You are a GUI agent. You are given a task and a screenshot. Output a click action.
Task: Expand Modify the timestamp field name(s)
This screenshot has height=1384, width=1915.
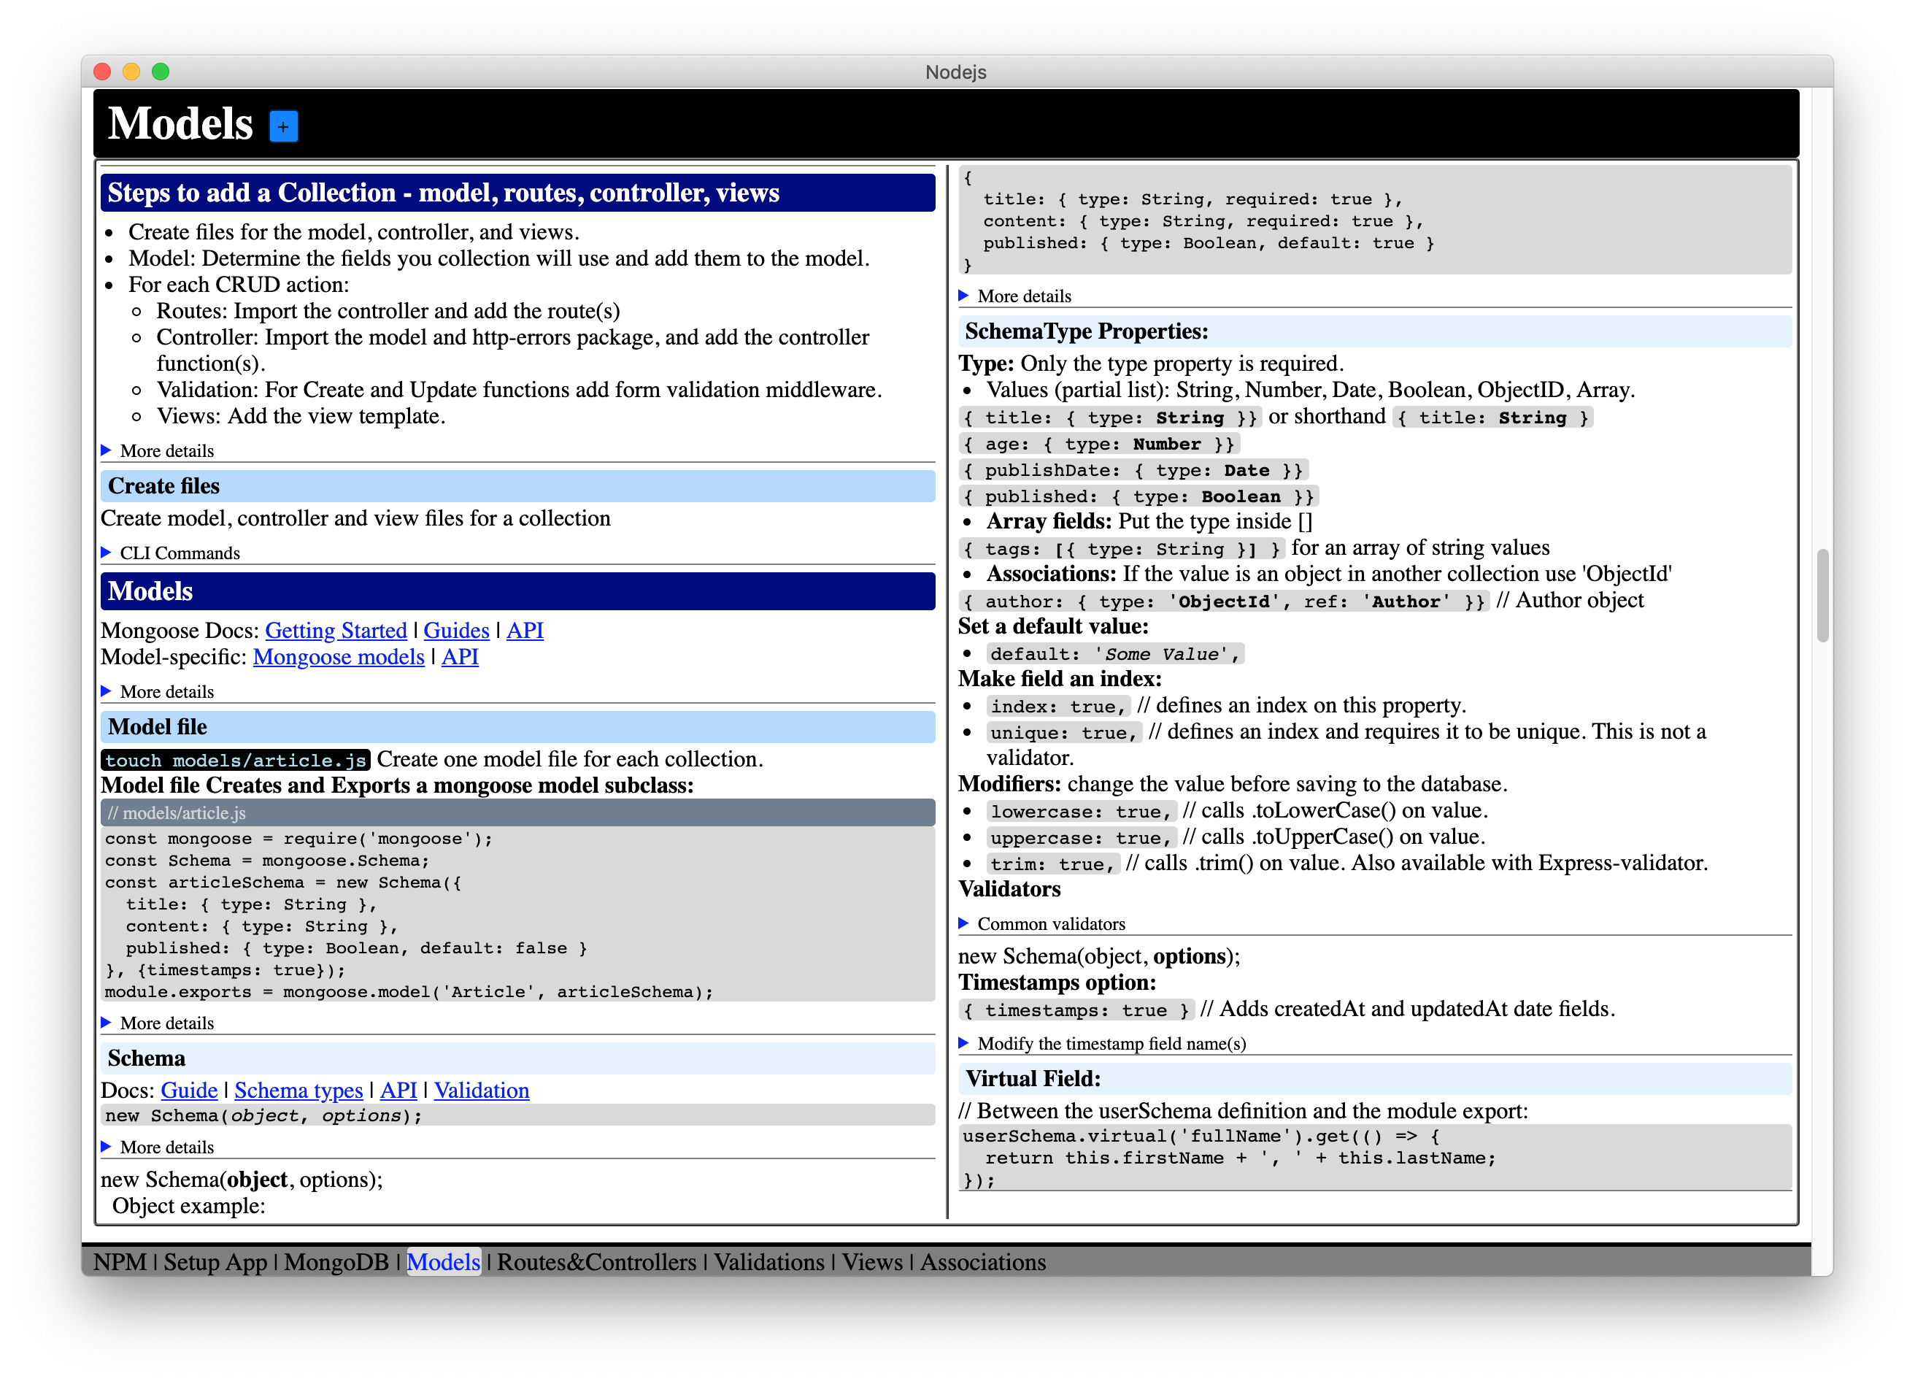click(1103, 1044)
